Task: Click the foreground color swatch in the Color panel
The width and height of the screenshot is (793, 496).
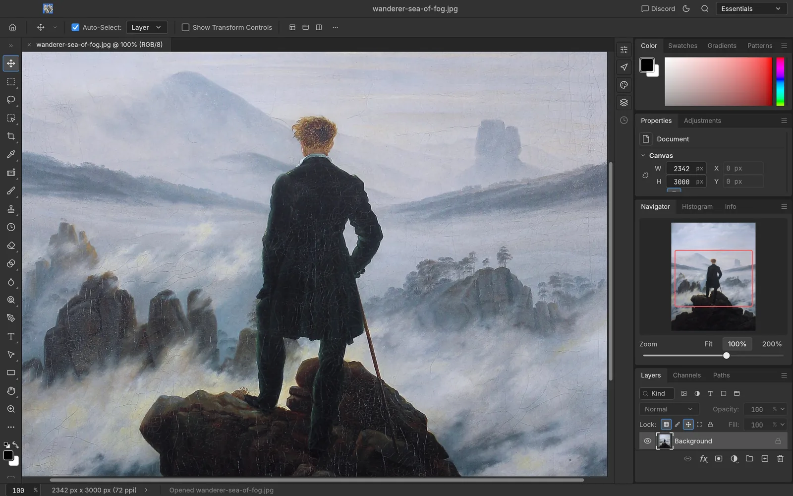Action: point(647,64)
